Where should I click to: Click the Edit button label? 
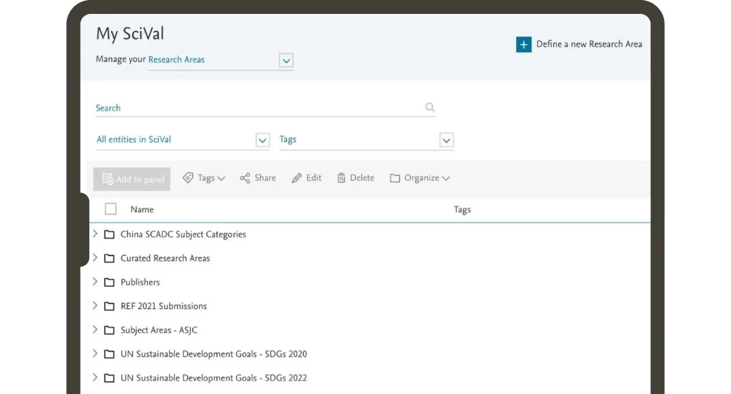[314, 178]
